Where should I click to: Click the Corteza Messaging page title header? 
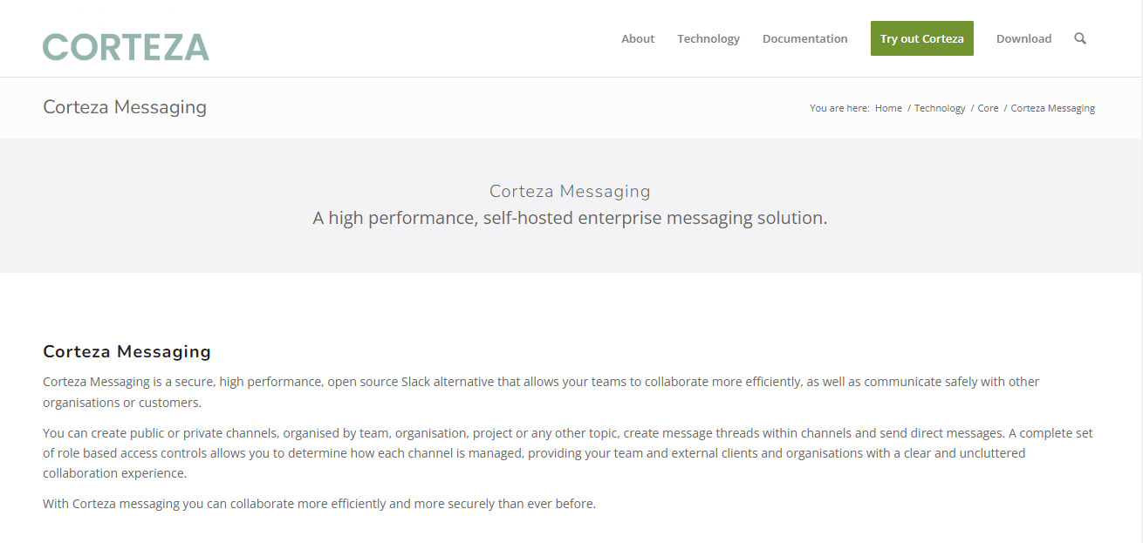[x=125, y=106]
